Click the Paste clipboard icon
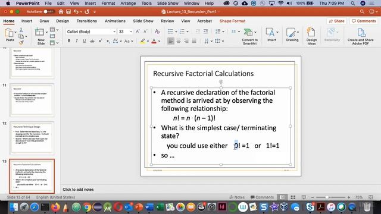 point(10,33)
